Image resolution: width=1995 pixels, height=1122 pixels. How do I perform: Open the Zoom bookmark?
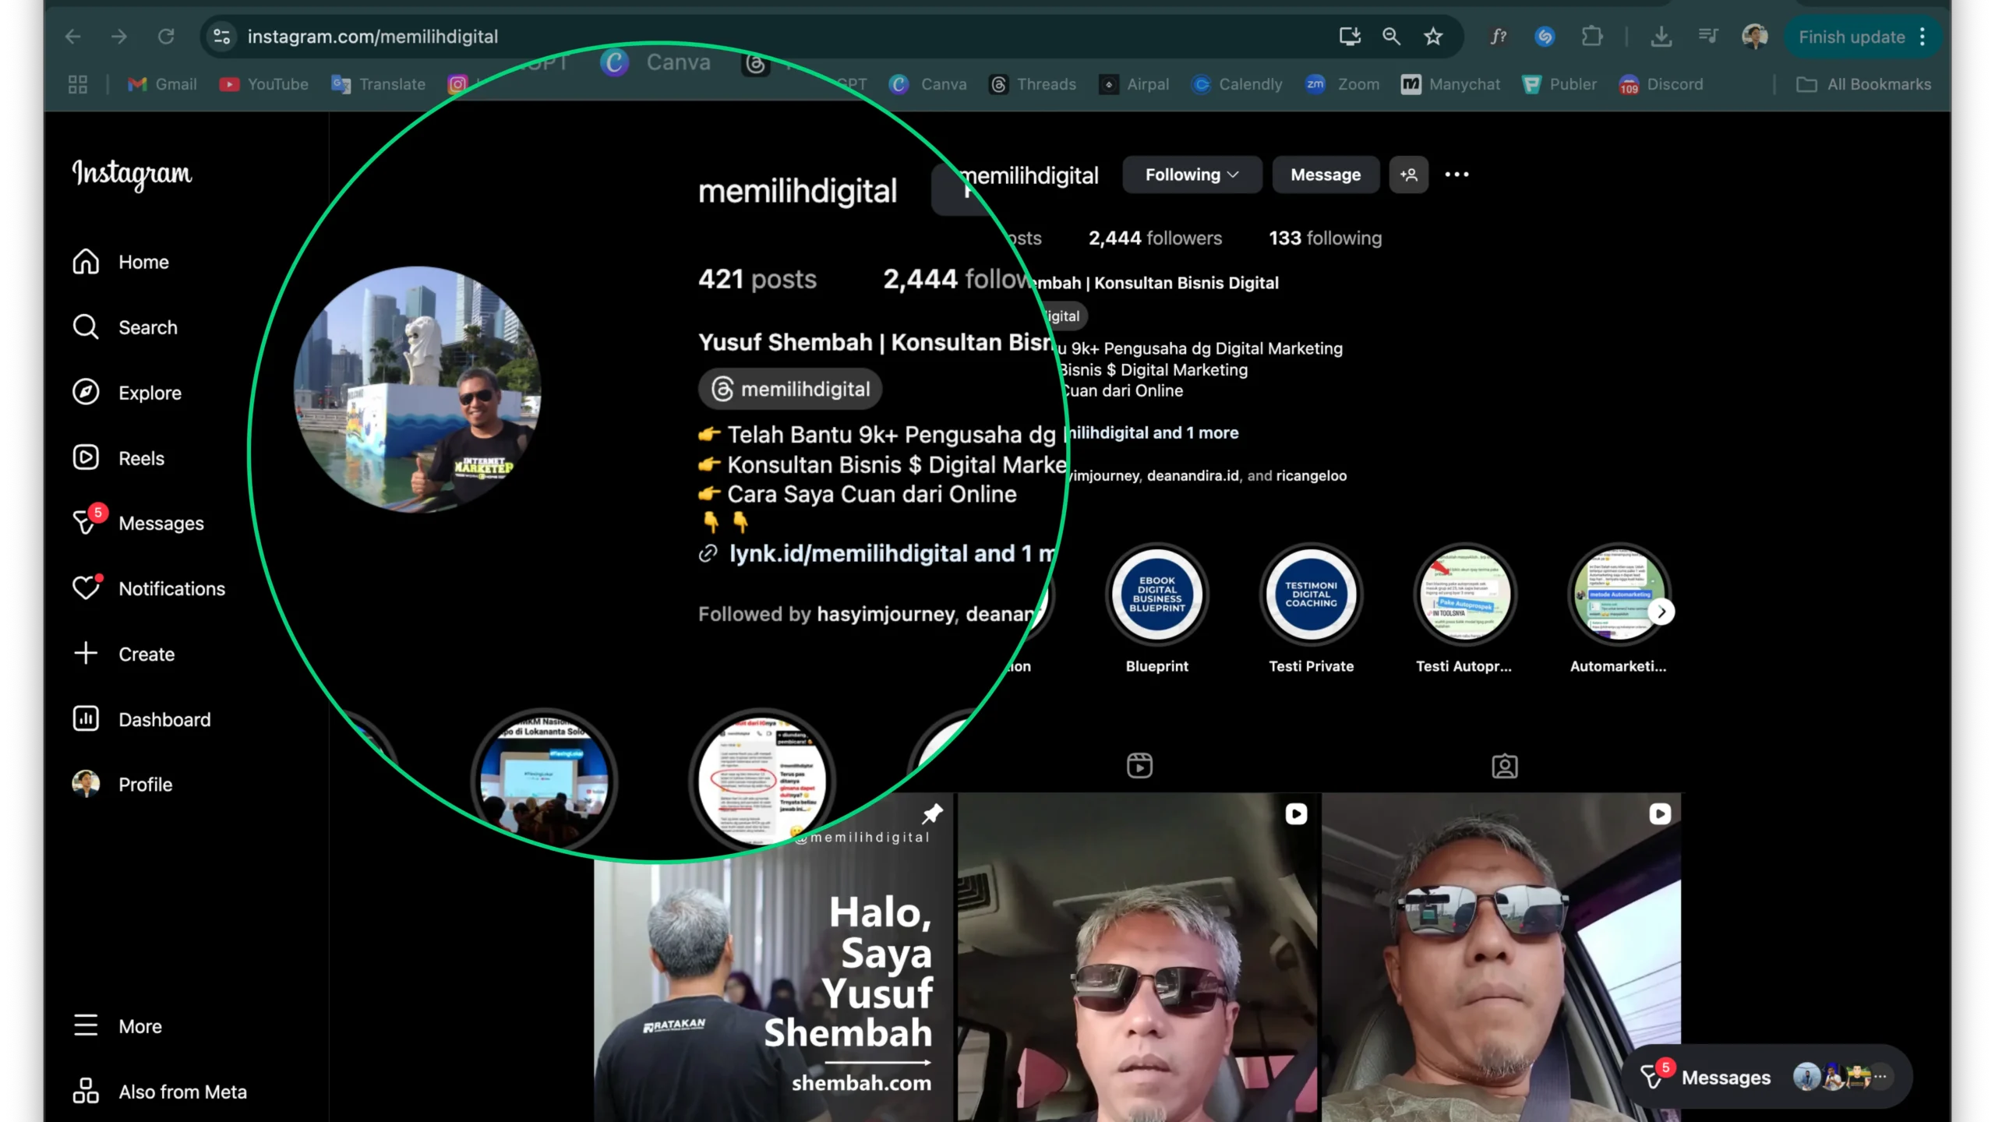point(1342,84)
